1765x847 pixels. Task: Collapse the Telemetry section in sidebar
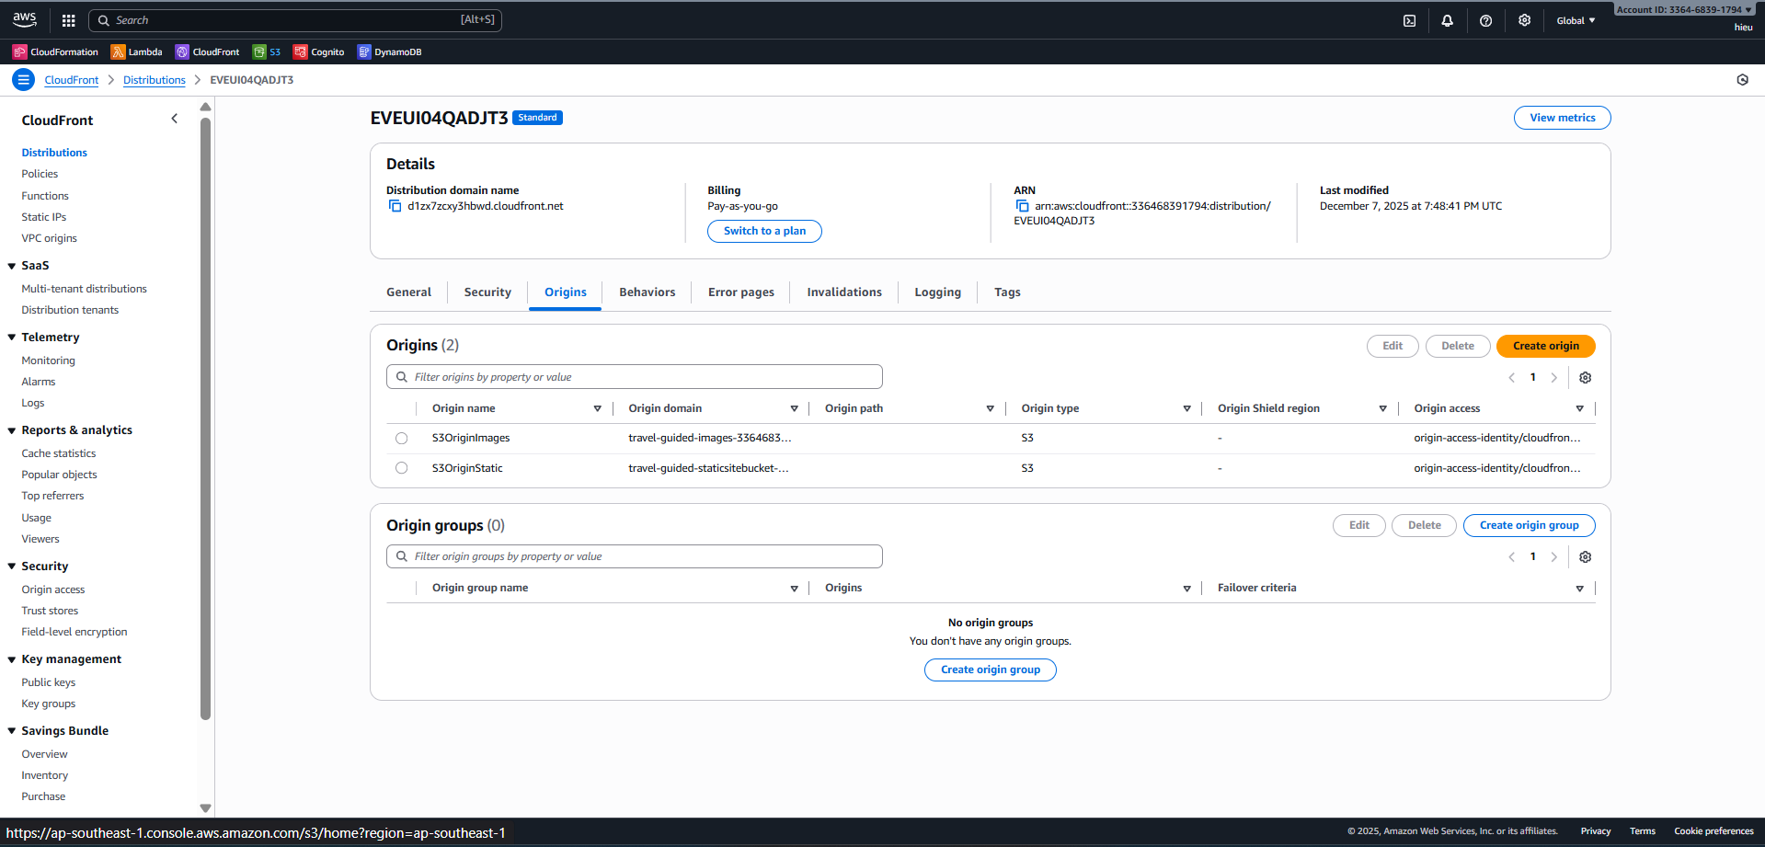point(10,337)
